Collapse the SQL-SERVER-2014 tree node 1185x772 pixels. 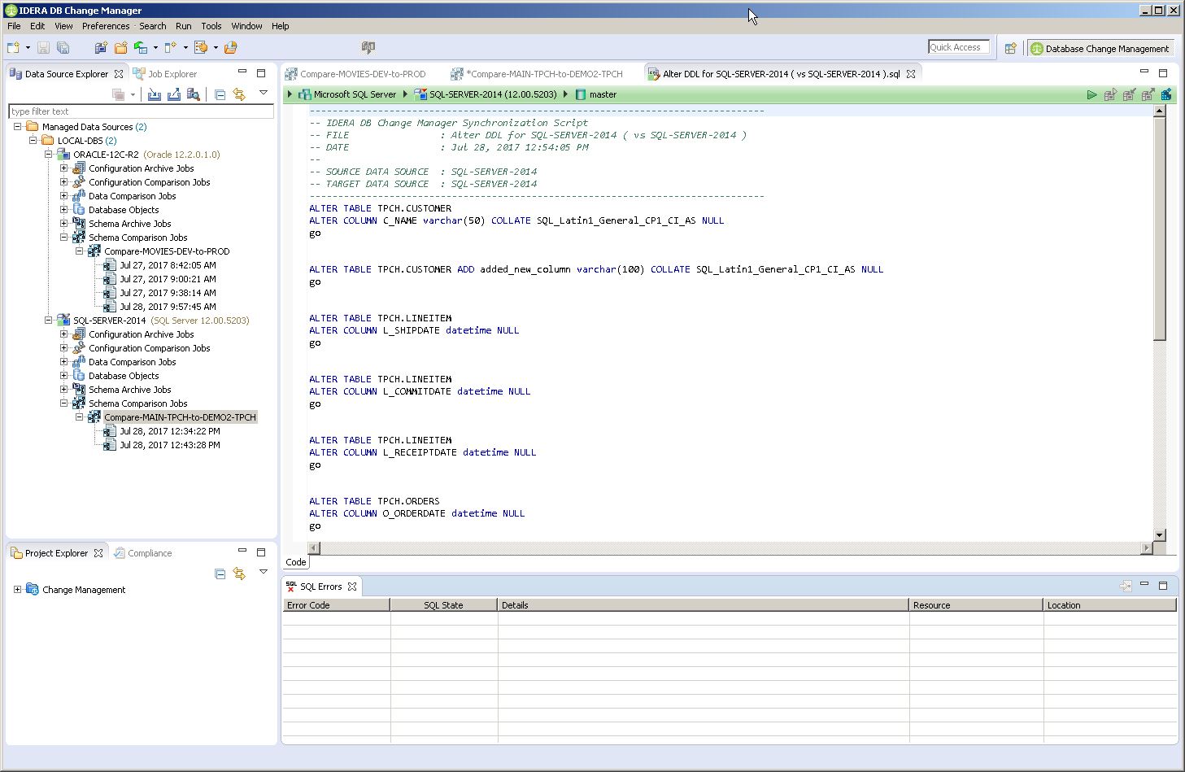(48, 320)
